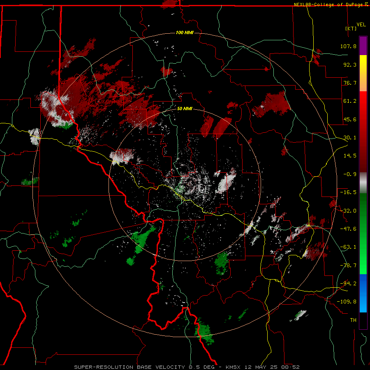This screenshot has width=370, height=370.
Task: Click the -94.2 velocity scale value
Action: [348, 283]
